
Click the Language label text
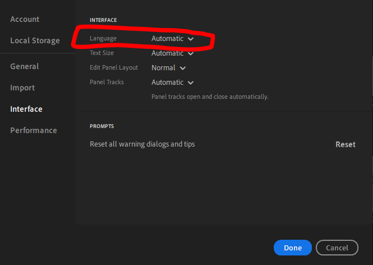104,38
